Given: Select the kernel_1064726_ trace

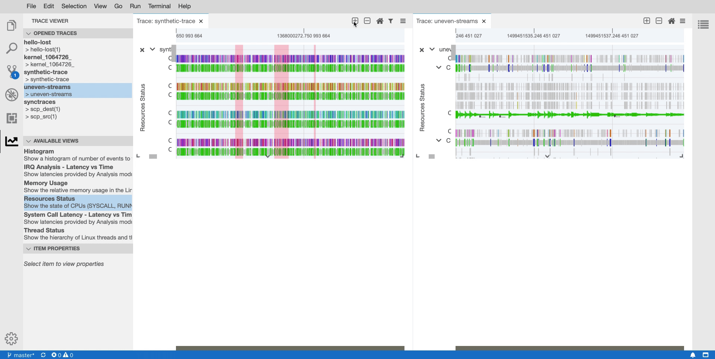Looking at the screenshot, I should click(x=78, y=61).
